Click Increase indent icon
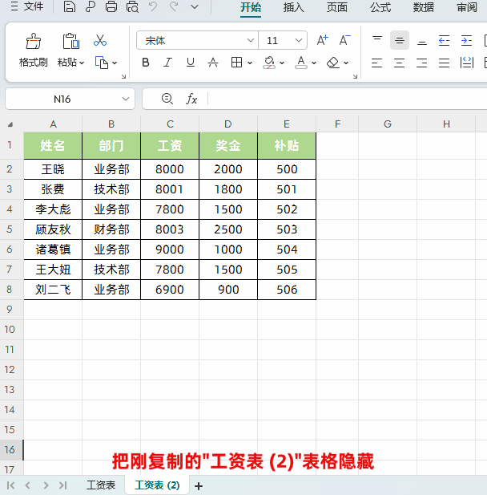Image resolution: width=487 pixels, height=495 pixels. coord(466,40)
